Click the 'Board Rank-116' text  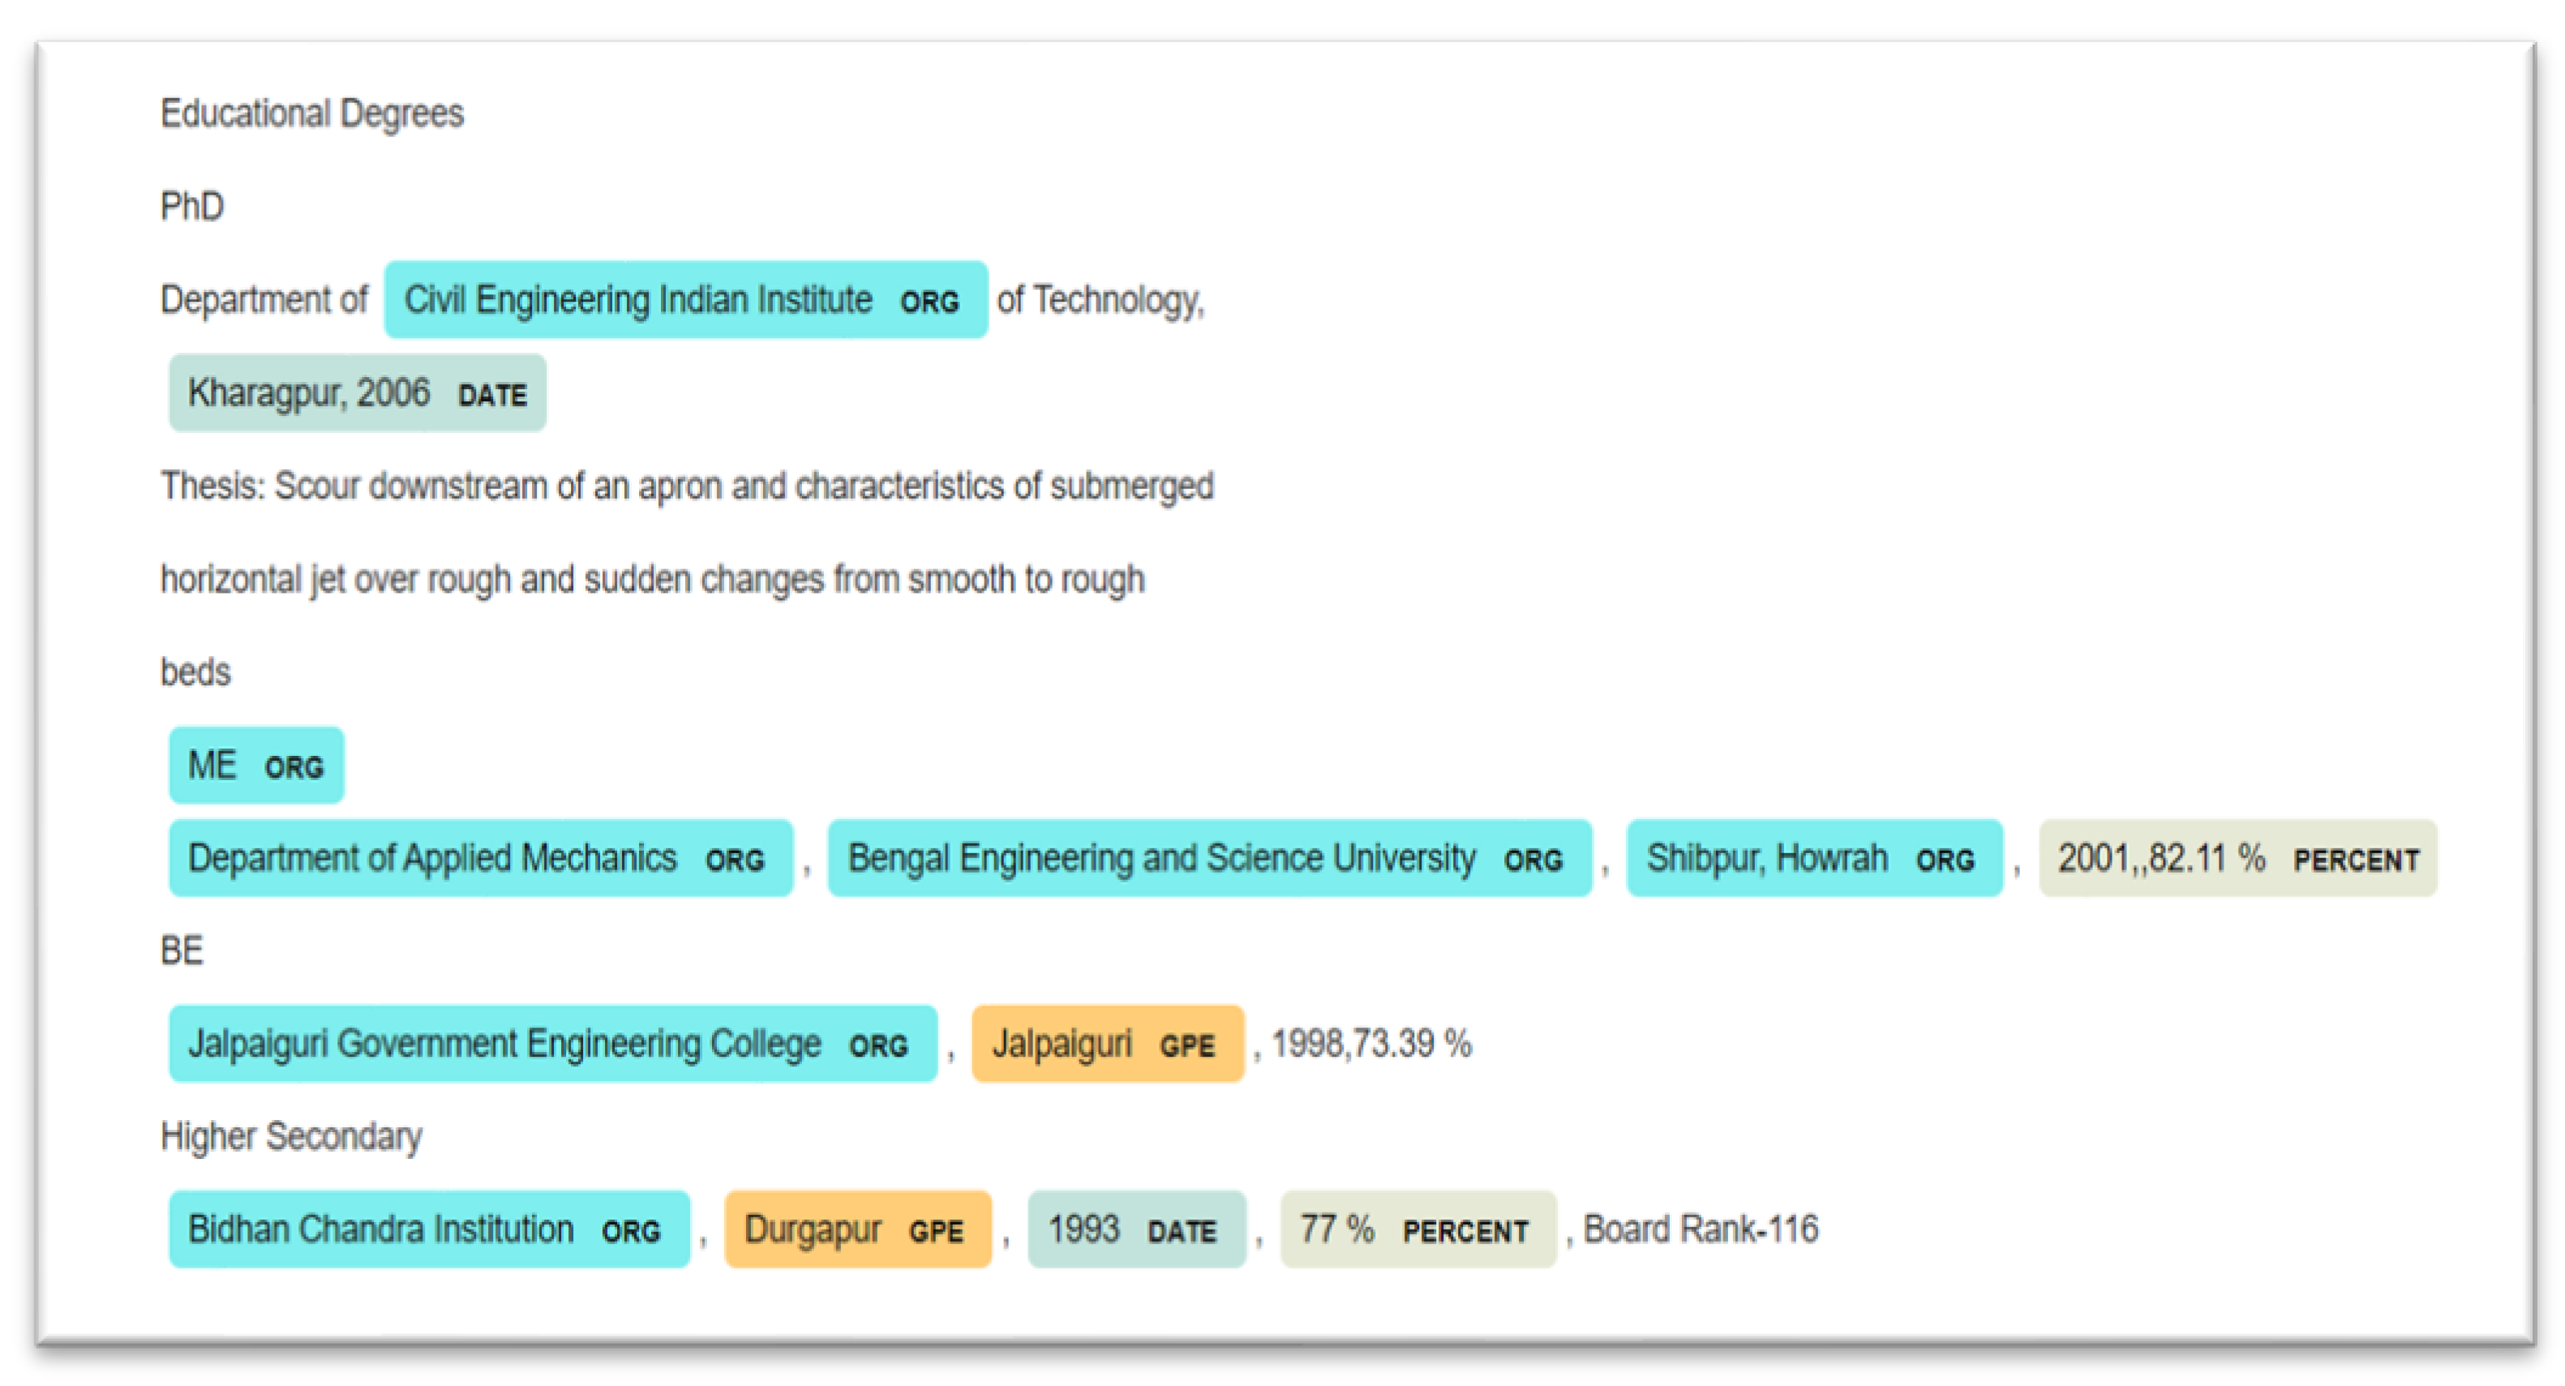[1700, 1229]
